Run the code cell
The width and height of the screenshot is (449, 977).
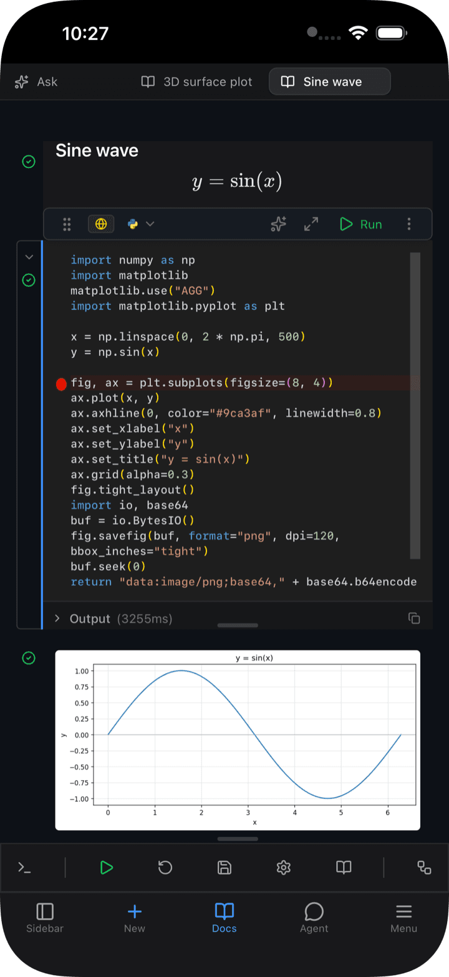pos(361,224)
